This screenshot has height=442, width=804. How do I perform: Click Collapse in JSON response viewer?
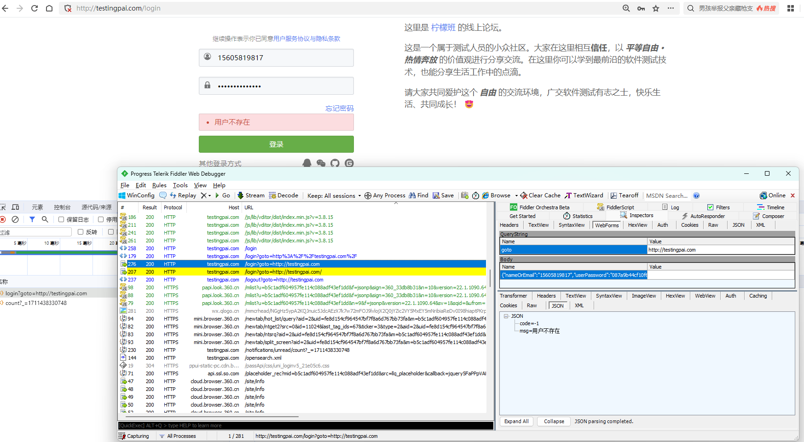(554, 421)
